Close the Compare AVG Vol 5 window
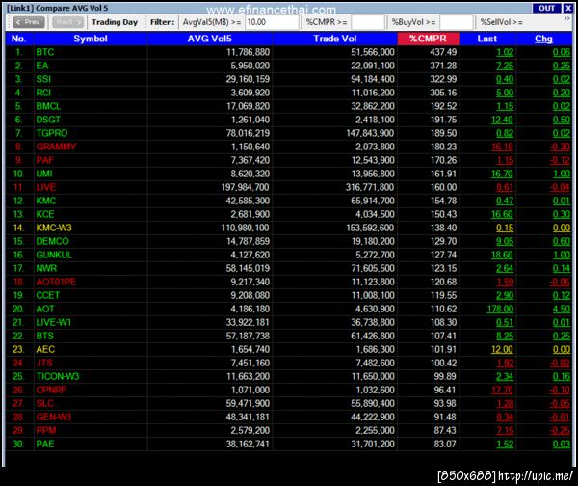Screen dimensions: 578x486 point(567,8)
